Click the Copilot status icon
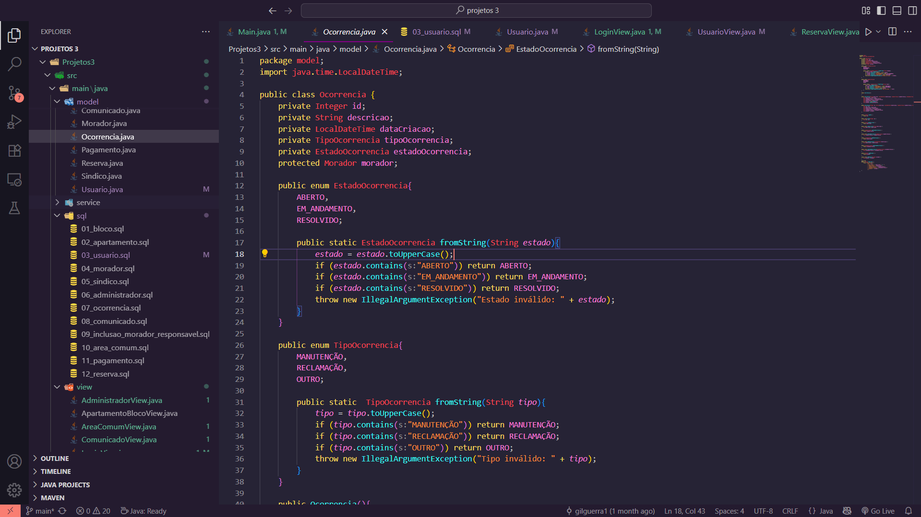This screenshot has height=517, width=921. pyautogui.click(x=847, y=511)
